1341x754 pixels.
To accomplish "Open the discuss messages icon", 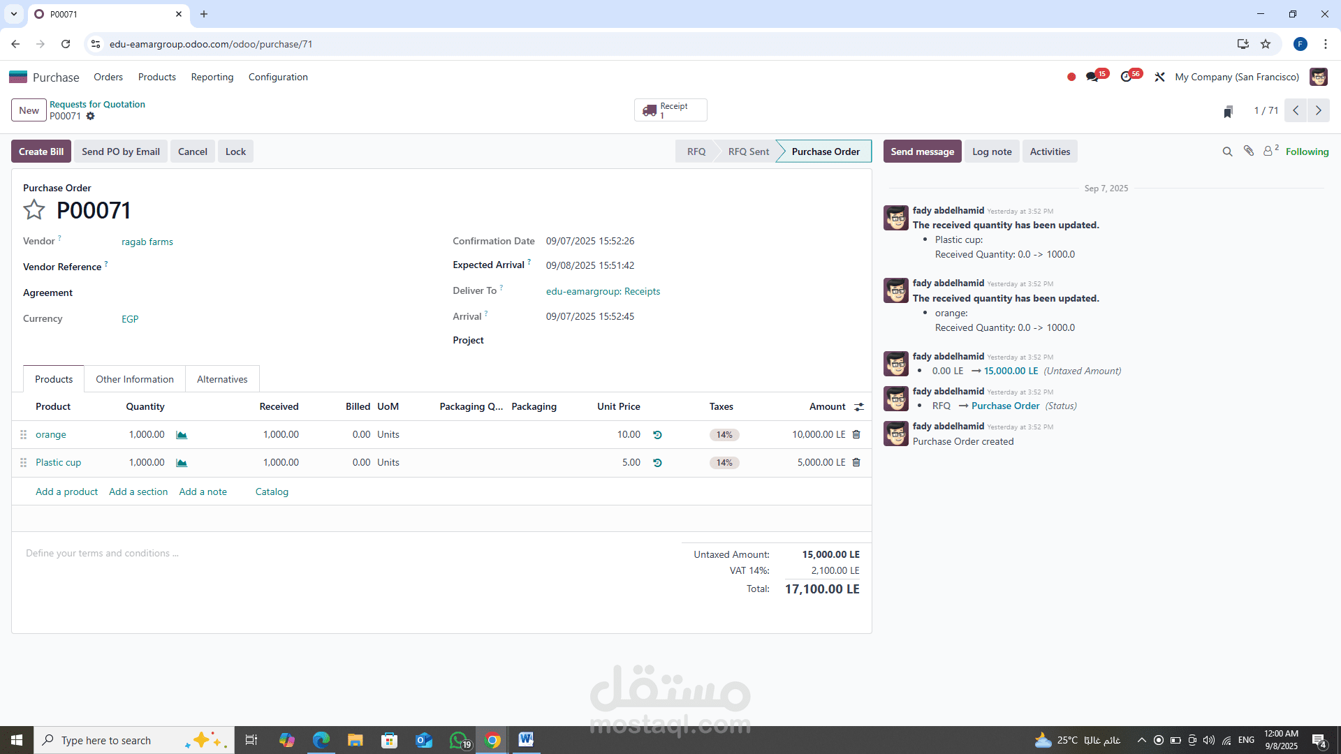I will point(1092,77).
